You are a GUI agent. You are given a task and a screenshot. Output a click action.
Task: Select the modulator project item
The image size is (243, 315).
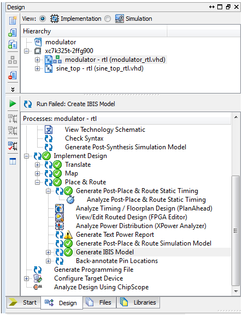pyautogui.click(x=61, y=42)
